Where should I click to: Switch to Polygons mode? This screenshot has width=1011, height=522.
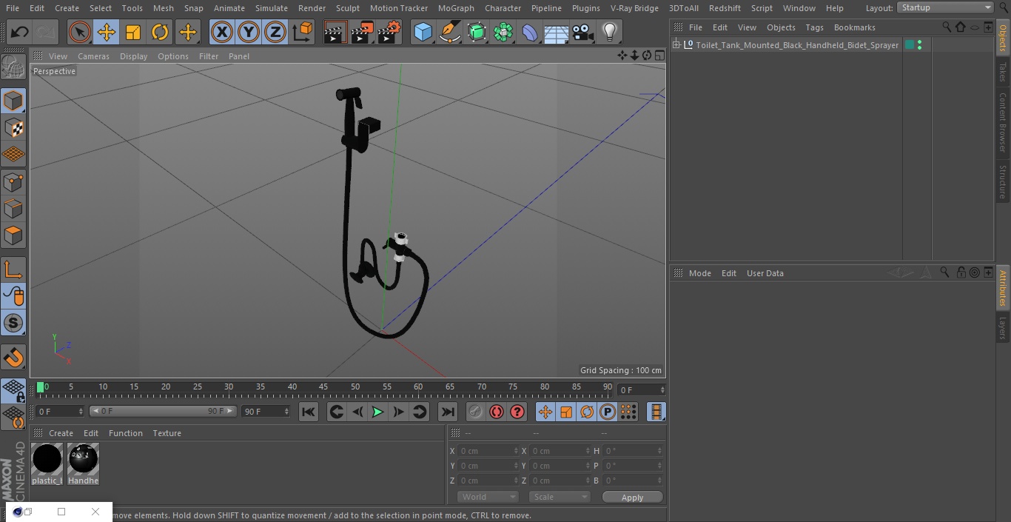[x=13, y=235]
